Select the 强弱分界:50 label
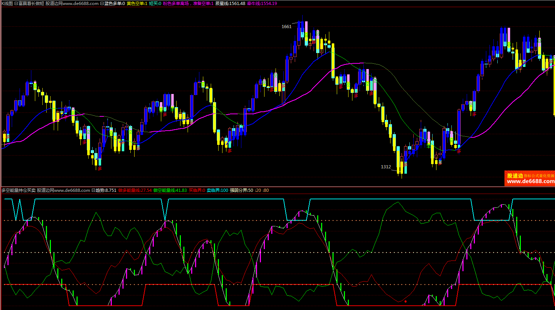The width and height of the screenshot is (555, 310). [x=241, y=190]
